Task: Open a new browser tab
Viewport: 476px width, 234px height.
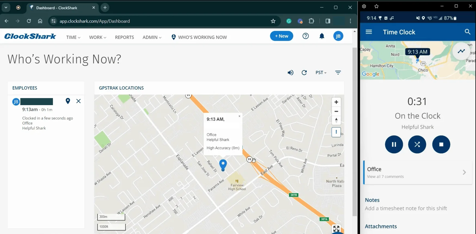Action: 105,8
